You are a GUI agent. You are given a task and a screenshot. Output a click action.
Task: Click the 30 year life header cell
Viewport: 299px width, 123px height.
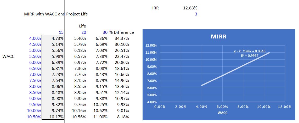pyautogui.click(x=105, y=32)
